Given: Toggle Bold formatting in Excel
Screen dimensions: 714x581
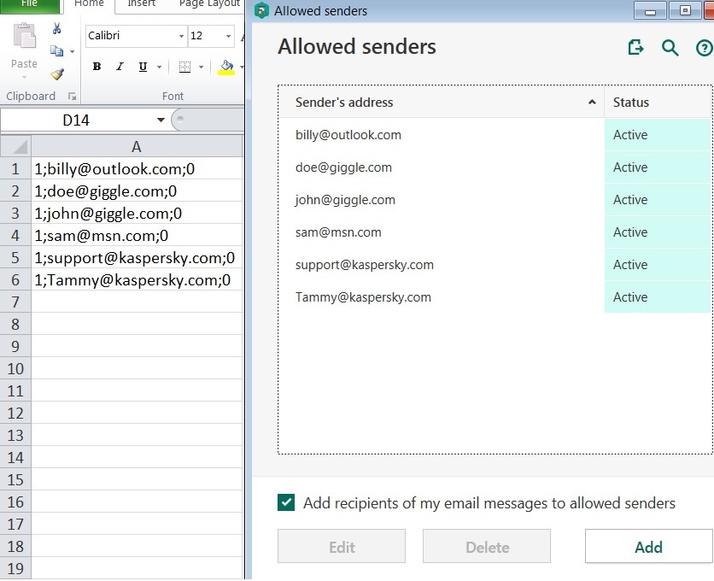Looking at the screenshot, I should pyautogui.click(x=97, y=67).
